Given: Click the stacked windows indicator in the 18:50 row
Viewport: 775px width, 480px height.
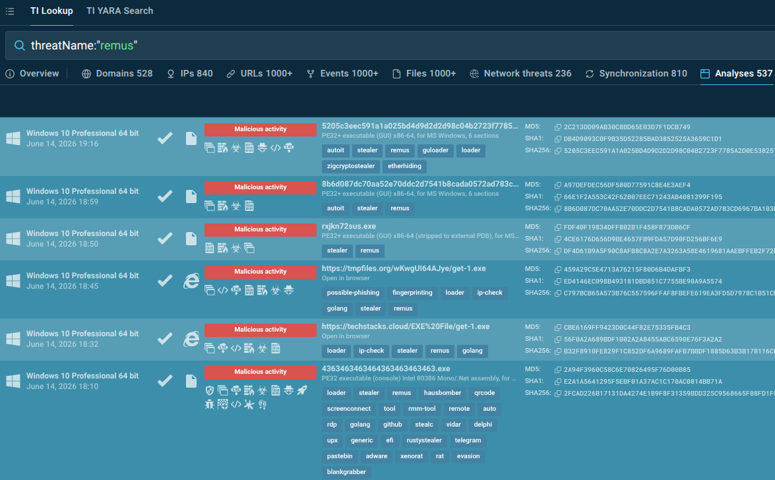Looking at the screenshot, I should 249,248.
